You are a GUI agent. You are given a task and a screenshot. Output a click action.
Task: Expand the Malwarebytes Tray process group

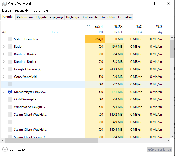(x=4, y=92)
